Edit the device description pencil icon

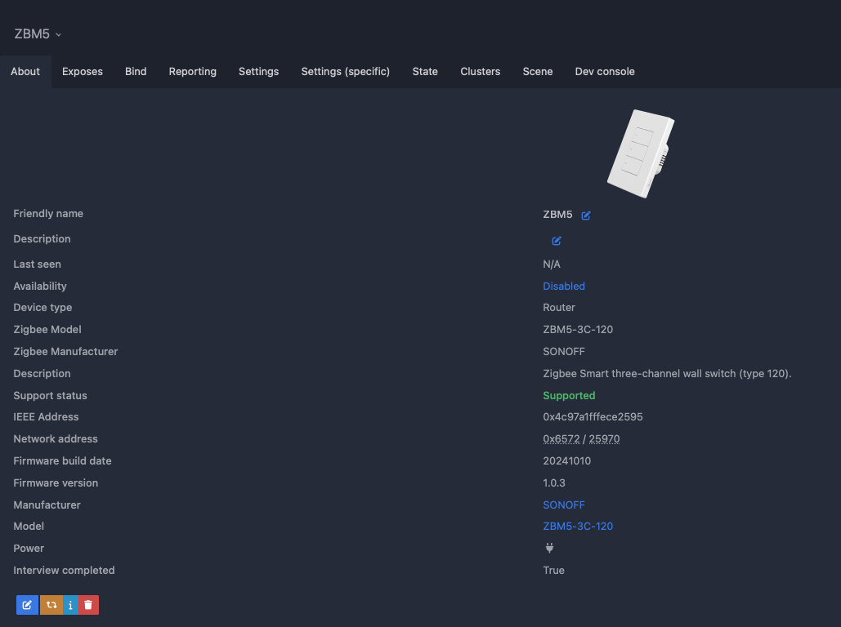click(557, 241)
